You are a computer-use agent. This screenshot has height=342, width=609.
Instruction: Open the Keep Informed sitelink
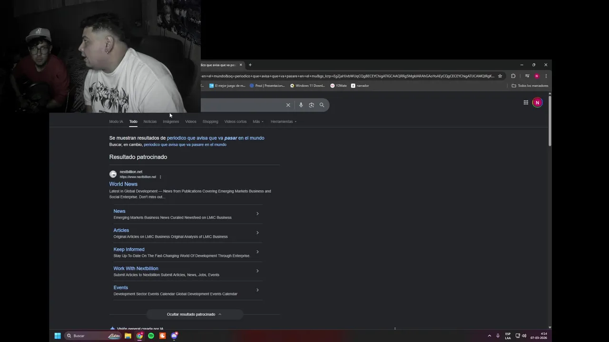(129, 249)
